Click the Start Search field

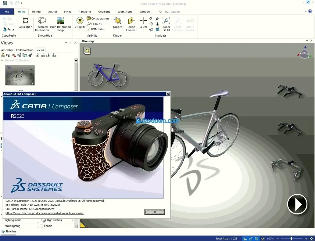click(172, 12)
